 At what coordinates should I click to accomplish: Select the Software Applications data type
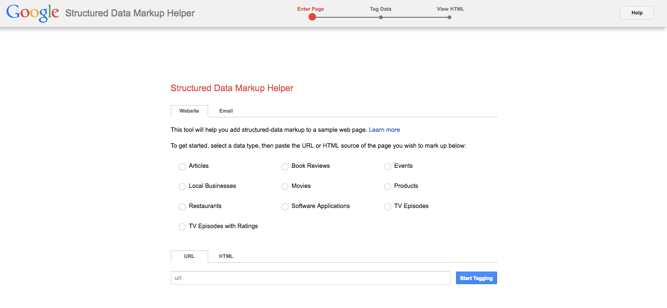click(285, 207)
